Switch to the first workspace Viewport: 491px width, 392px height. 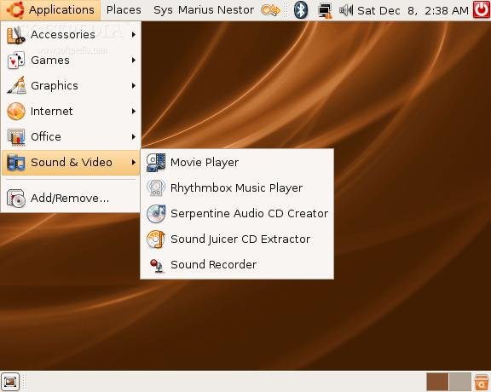[x=437, y=382]
